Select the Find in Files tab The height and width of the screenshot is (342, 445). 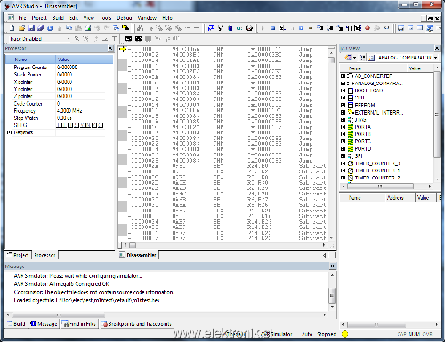tap(79, 324)
